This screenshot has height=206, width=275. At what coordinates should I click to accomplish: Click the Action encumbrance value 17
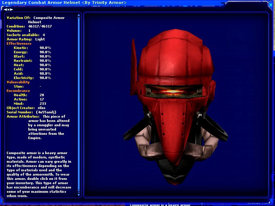(x=42, y=99)
